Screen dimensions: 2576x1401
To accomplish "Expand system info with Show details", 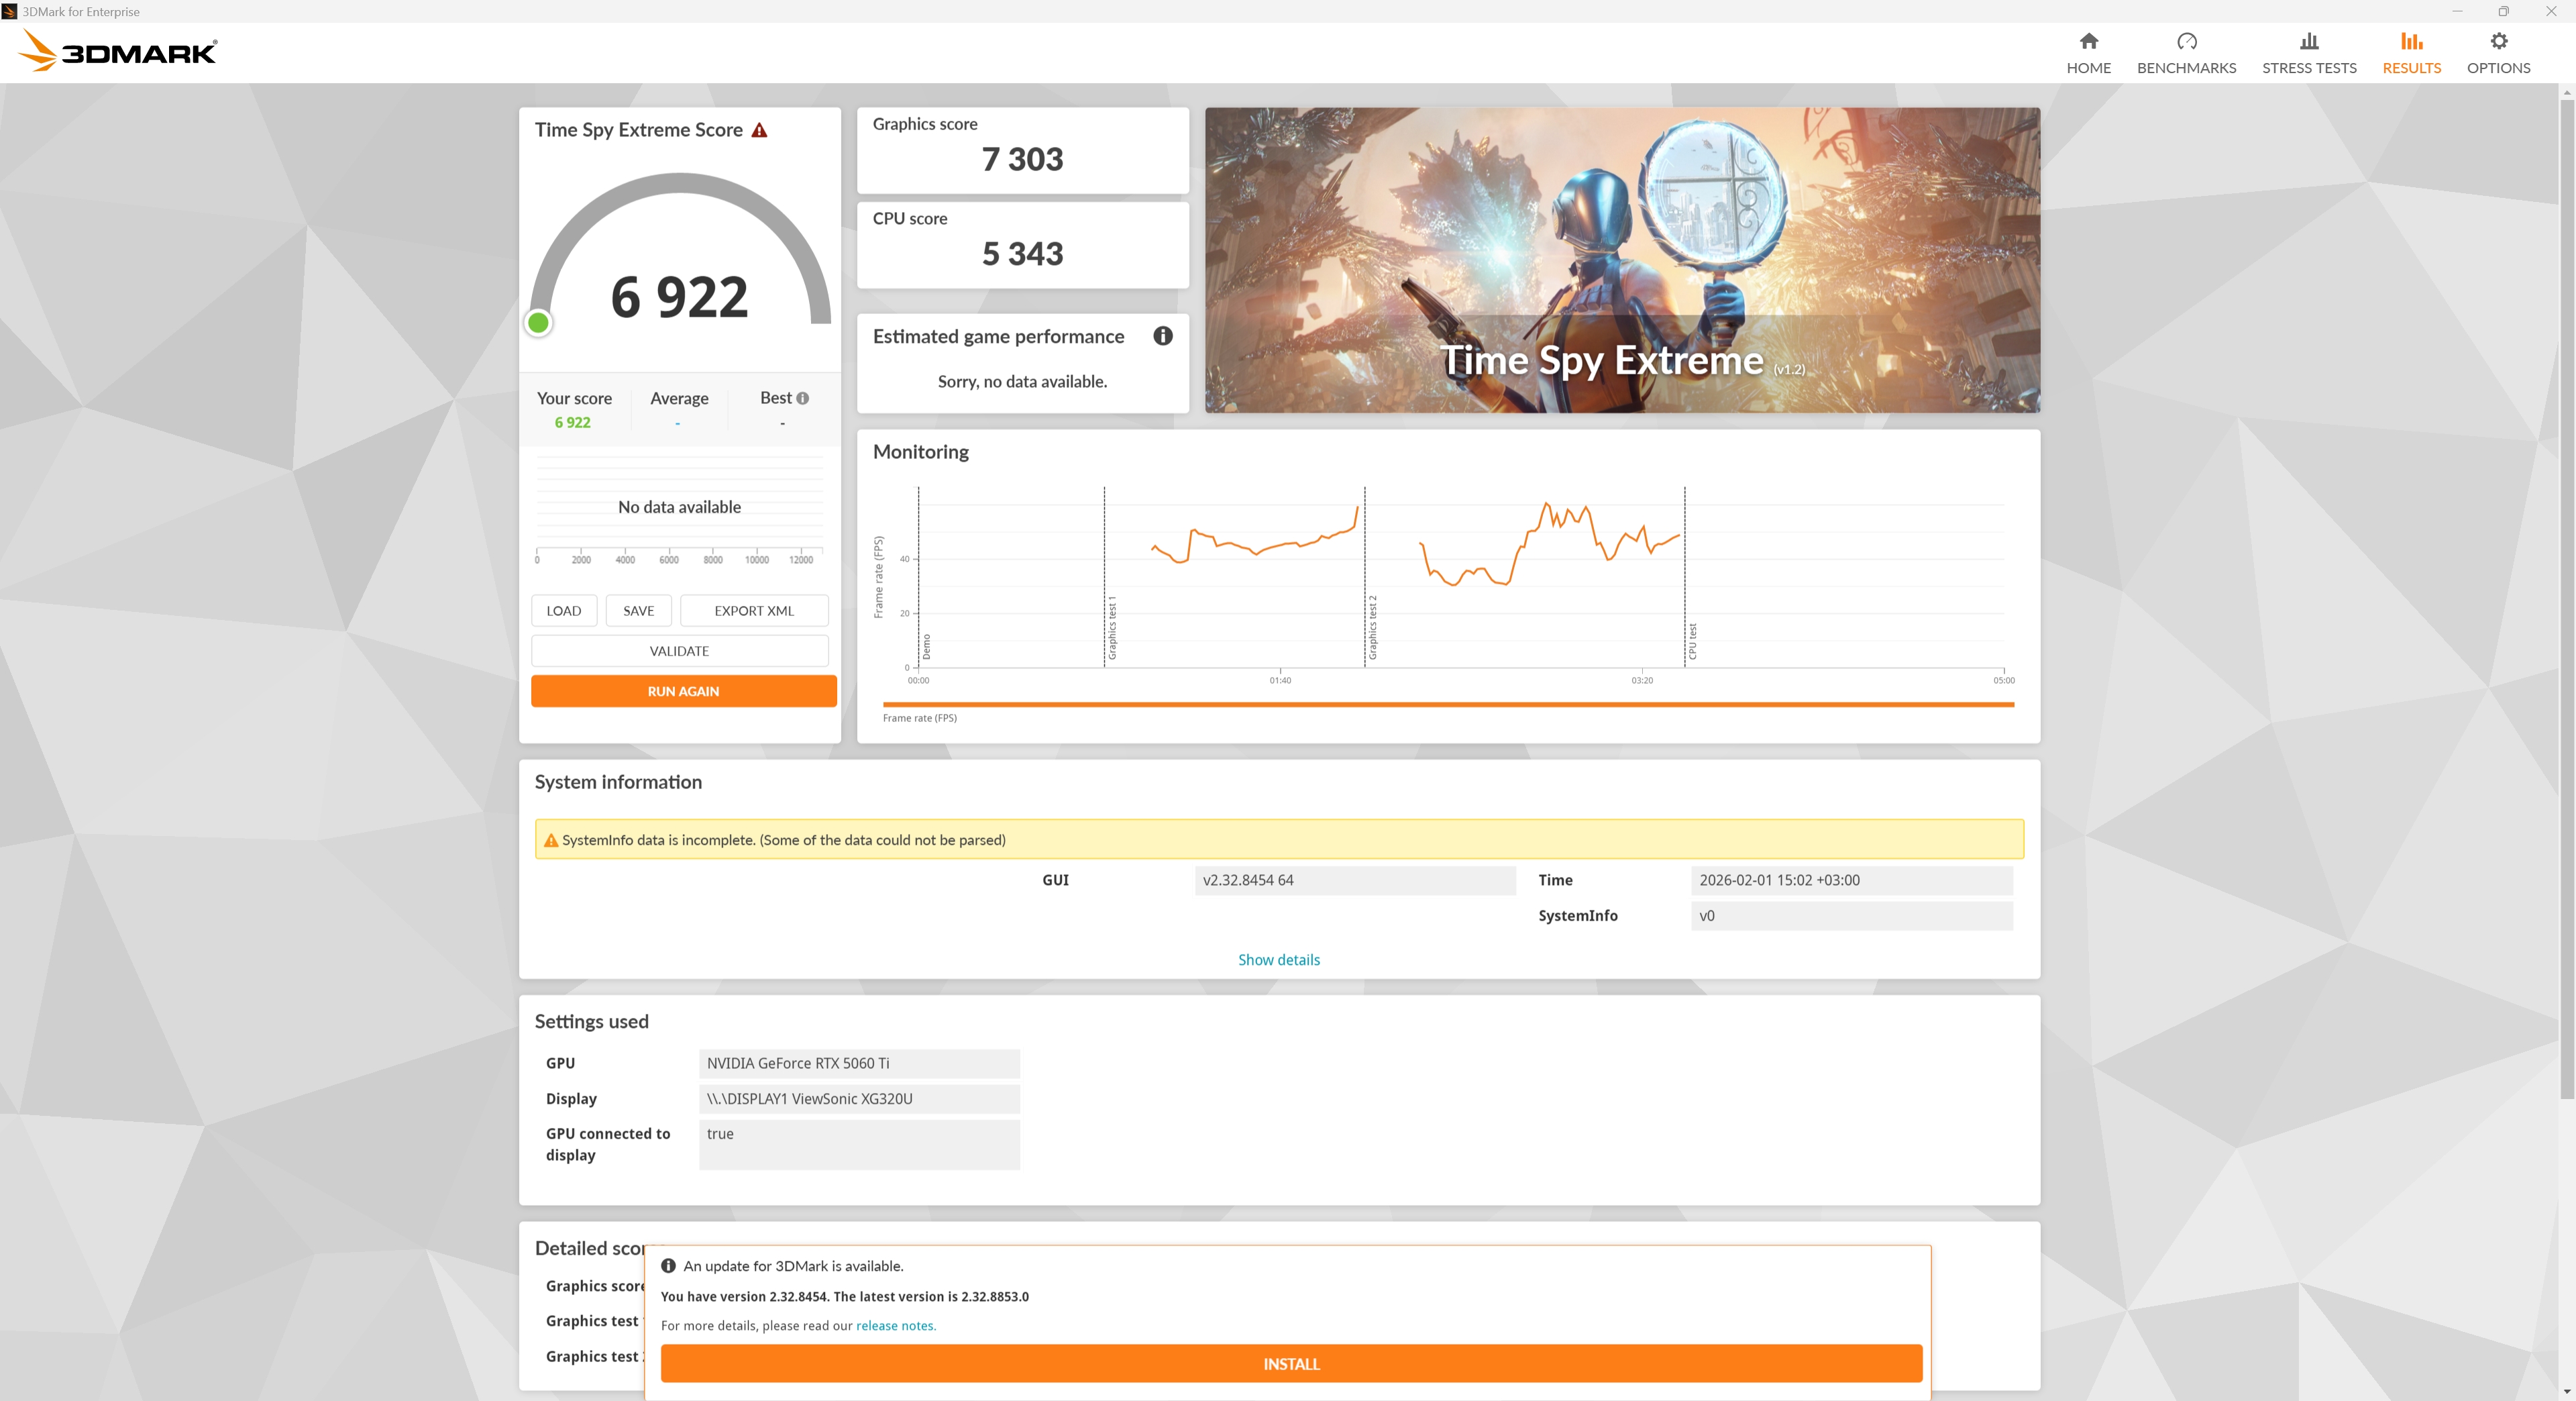I will (x=1278, y=959).
